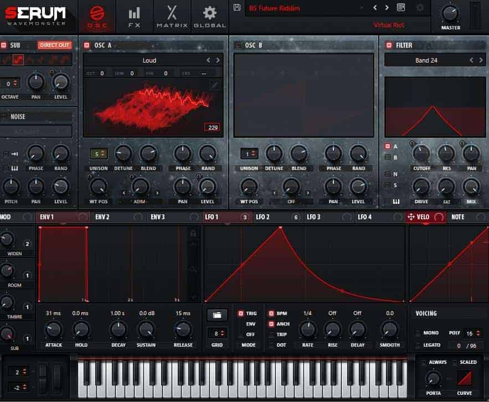Viewport: 489px width, 402px height.
Task: Enable LFO TRIP triplet option
Action: 271,334
